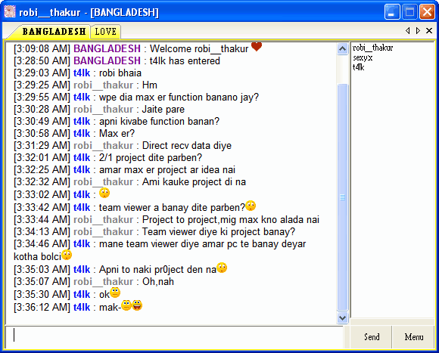439x353 pixels.
Task: Click the emoticon after 'kotha bolci'
Action: click(67, 255)
